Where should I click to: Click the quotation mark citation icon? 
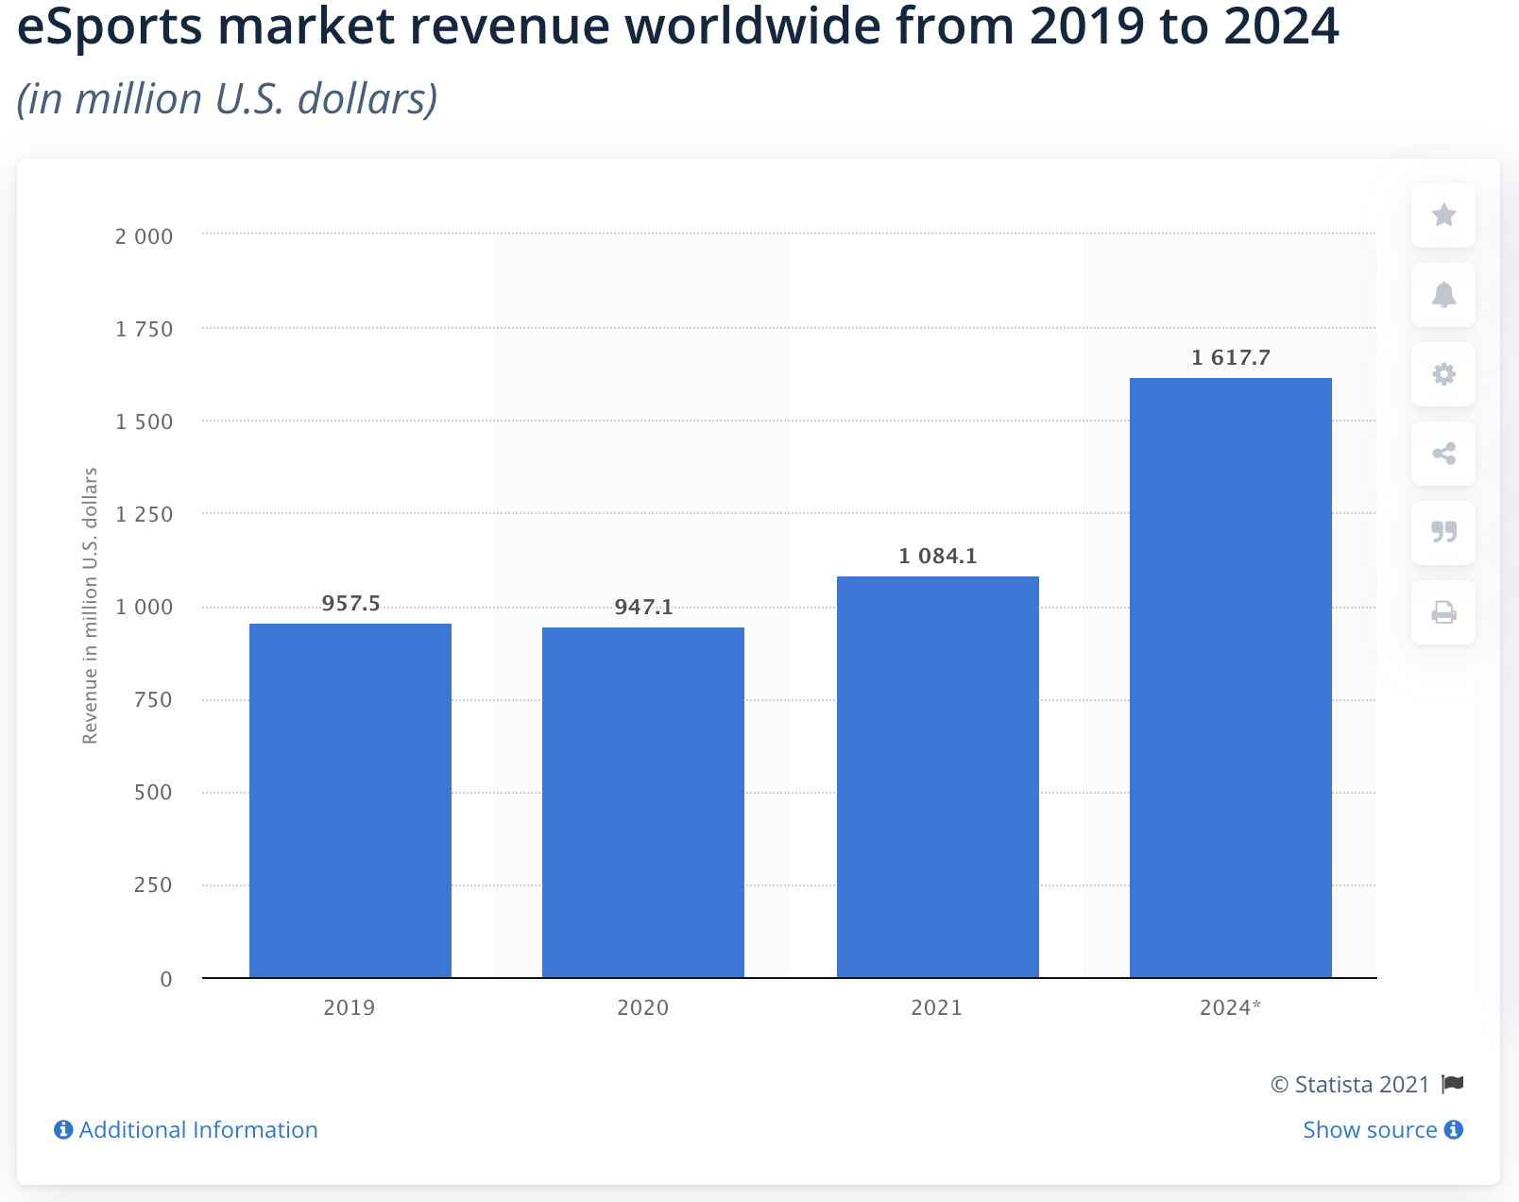tap(1442, 532)
